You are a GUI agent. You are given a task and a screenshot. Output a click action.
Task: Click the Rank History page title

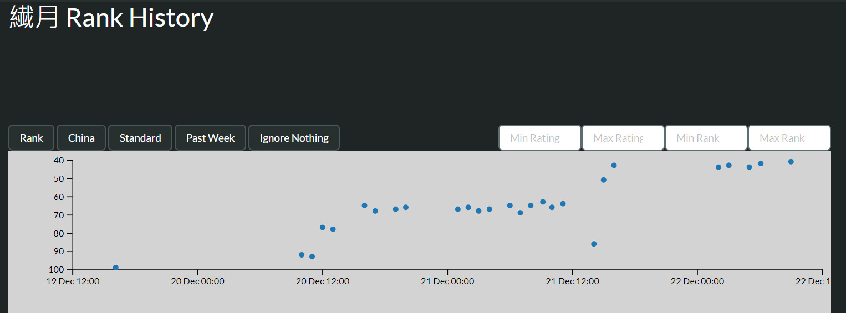pyautogui.click(x=111, y=18)
